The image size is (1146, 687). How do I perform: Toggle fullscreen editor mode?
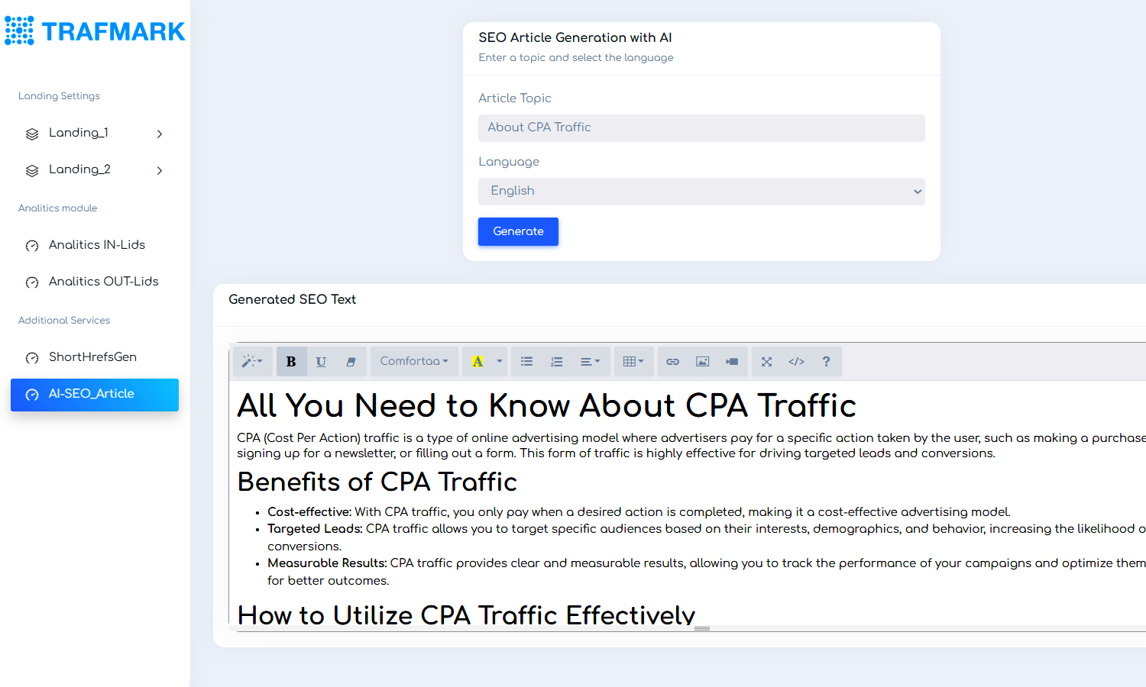click(x=766, y=362)
